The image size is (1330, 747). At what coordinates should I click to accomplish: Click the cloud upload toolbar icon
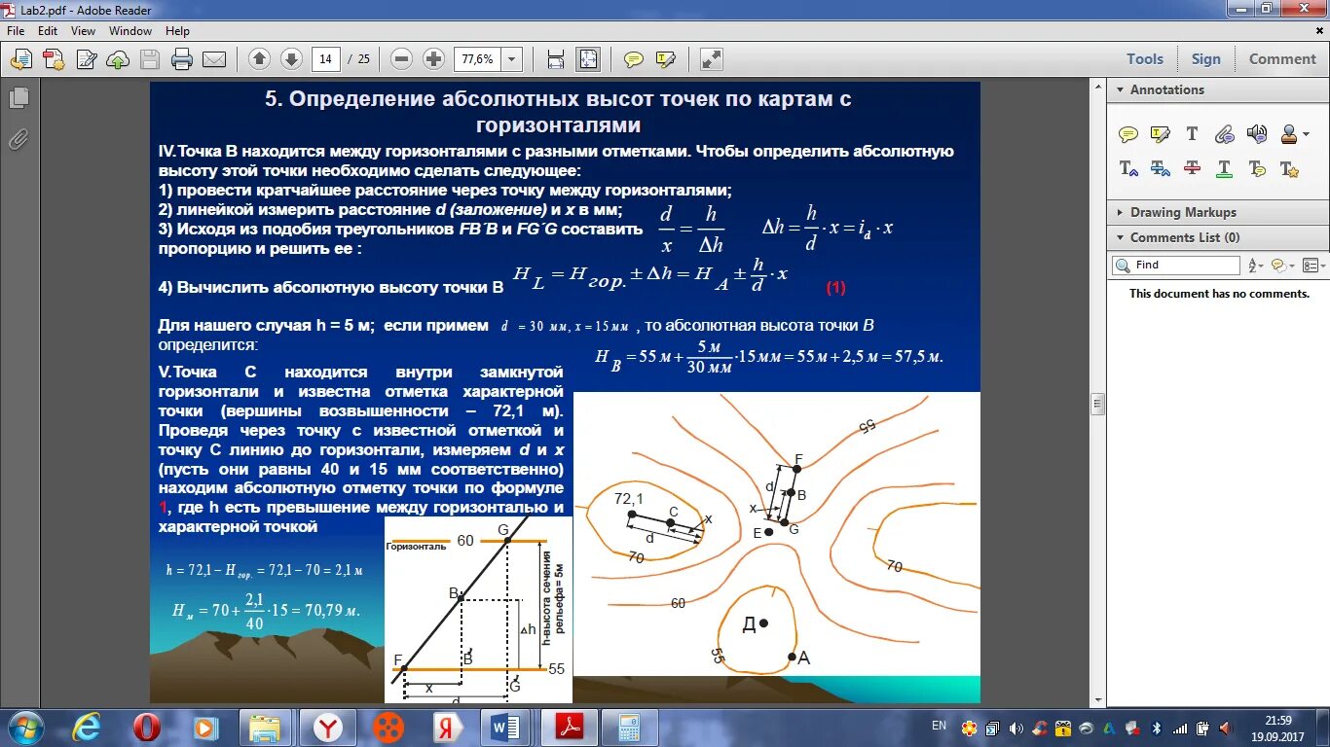point(117,59)
